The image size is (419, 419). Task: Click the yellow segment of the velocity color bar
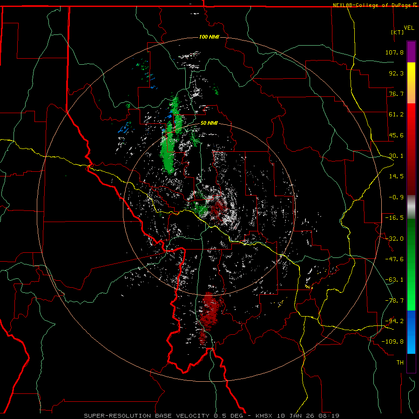coord(411,83)
